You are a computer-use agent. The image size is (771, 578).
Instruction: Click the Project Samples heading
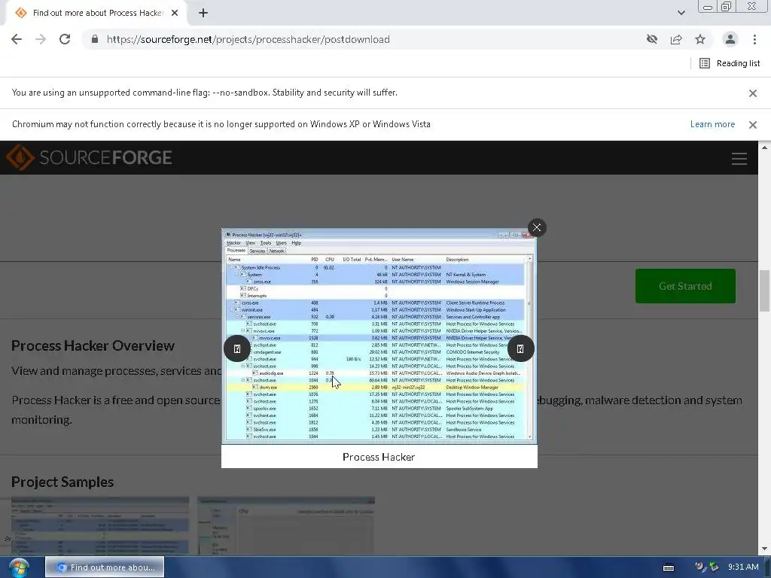click(x=62, y=482)
